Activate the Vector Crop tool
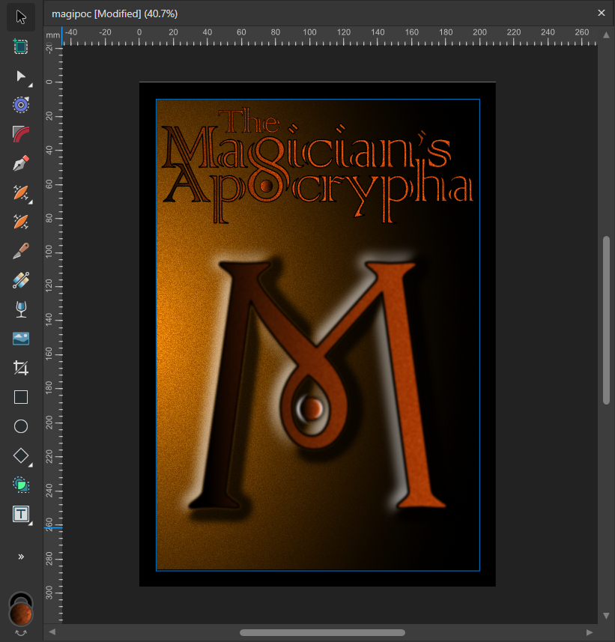615x642 pixels. [x=21, y=368]
